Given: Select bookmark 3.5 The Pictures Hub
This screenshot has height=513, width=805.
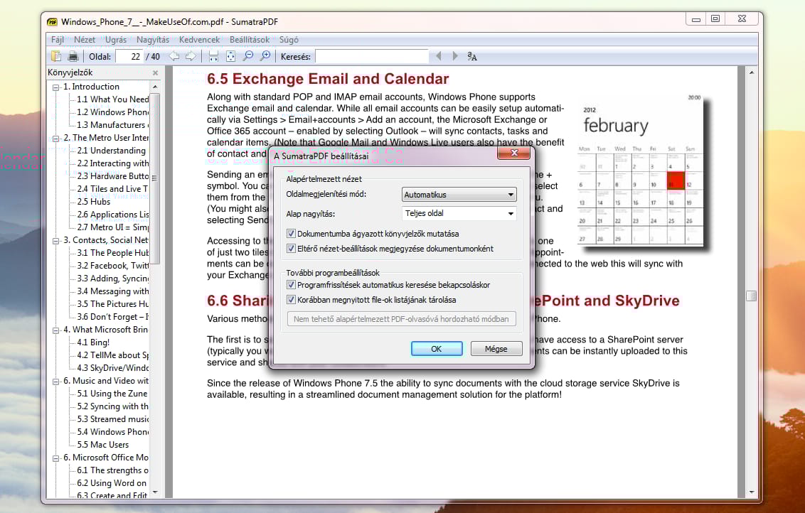Looking at the screenshot, I should pyautogui.click(x=113, y=304).
